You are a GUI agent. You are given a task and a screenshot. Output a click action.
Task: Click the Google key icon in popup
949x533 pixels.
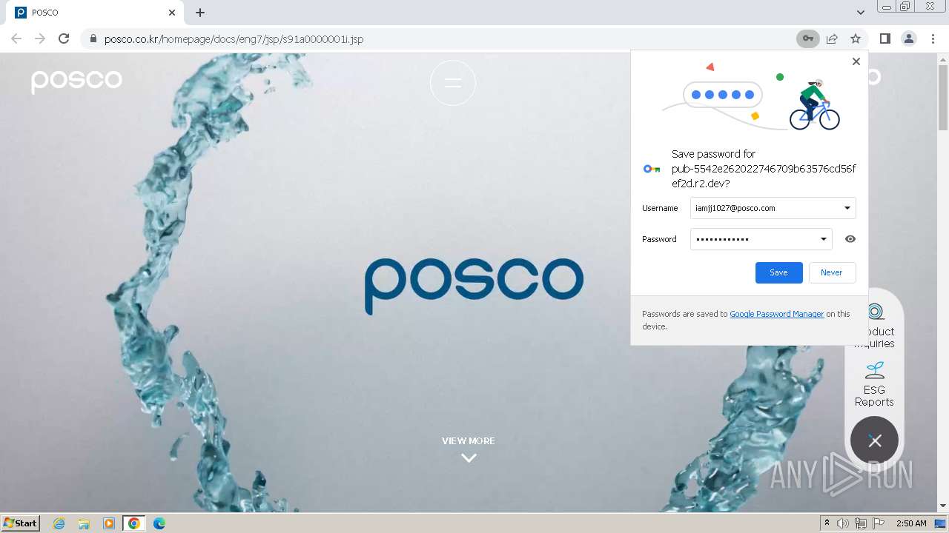652,169
